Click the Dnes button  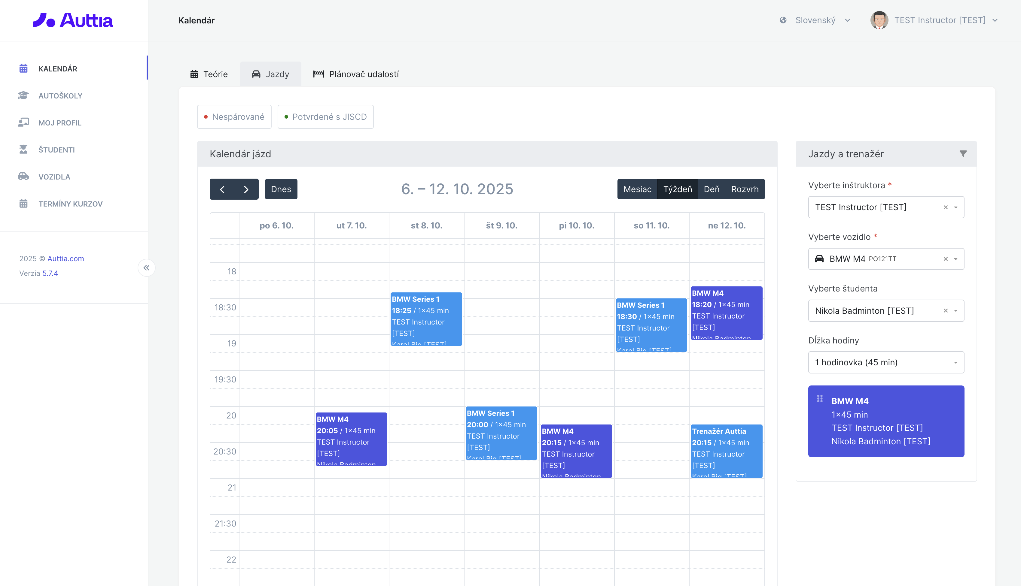281,189
